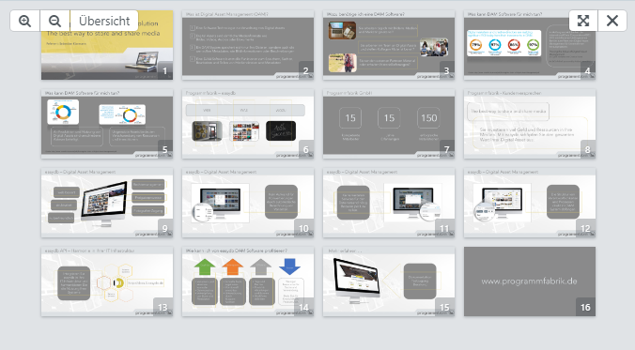Toggle fullscreen with the expand arrows icon

coord(582,21)
